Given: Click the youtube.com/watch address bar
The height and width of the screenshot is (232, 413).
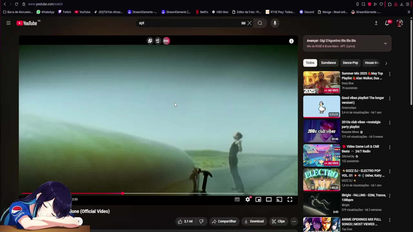Looking at the screenshot, I should point(45,4).
